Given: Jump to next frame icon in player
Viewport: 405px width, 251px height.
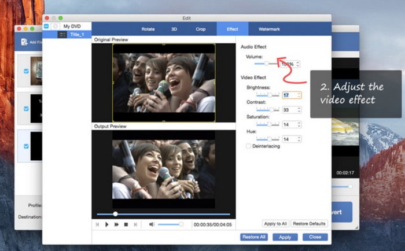Looking at the screenshot, I should pyautogui.click(x=135, y=224).
